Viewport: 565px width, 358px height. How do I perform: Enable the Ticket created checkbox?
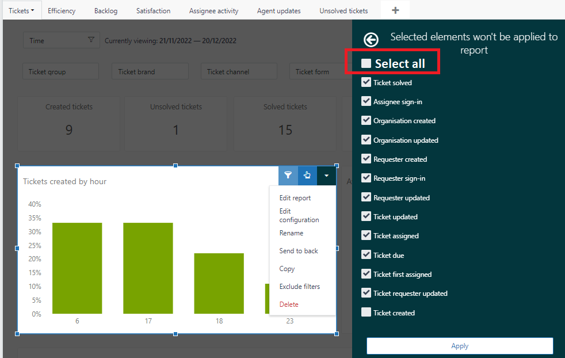pyautogui.click(x=366, y=313)
